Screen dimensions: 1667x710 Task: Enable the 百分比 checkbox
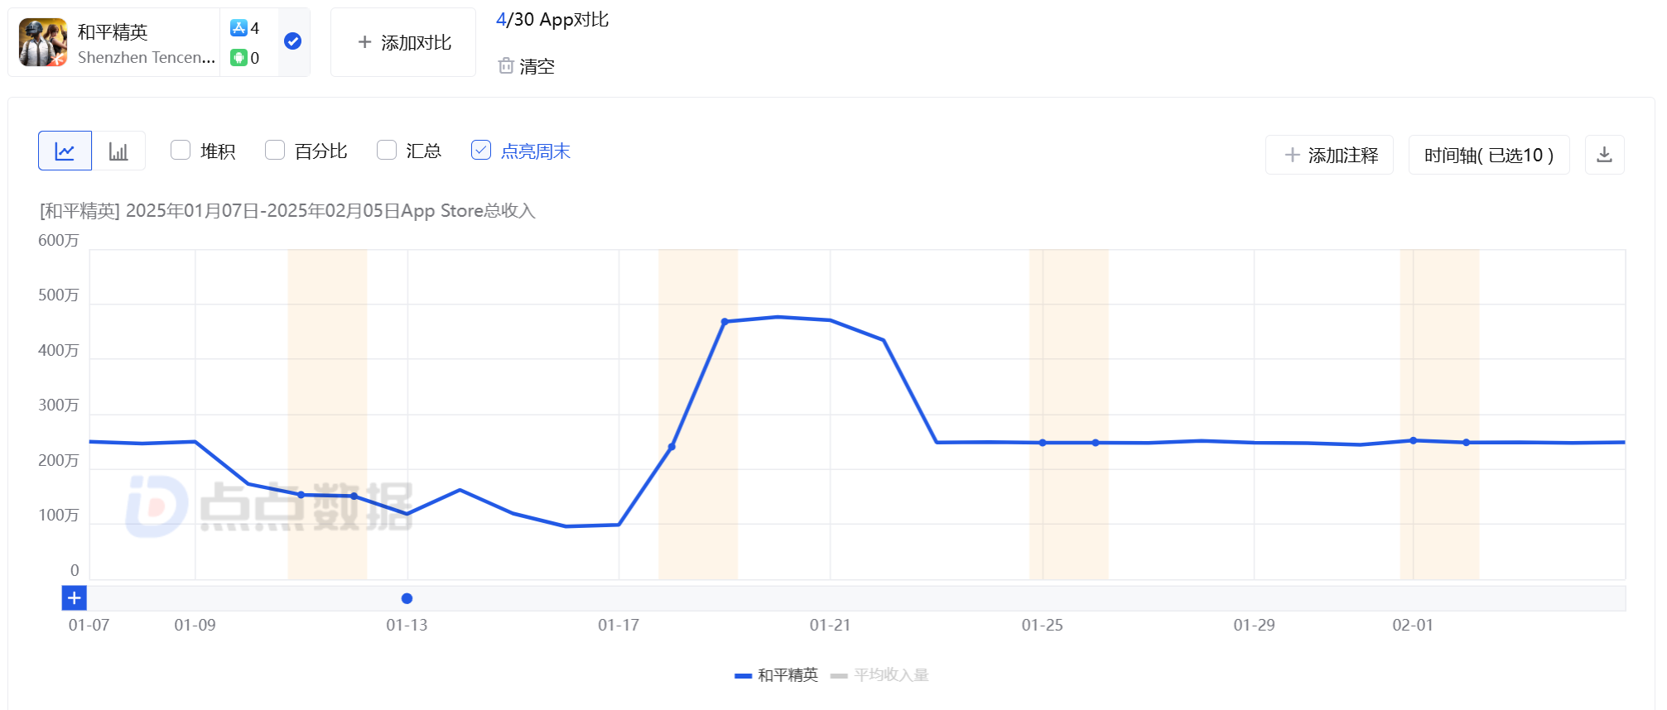275,150
